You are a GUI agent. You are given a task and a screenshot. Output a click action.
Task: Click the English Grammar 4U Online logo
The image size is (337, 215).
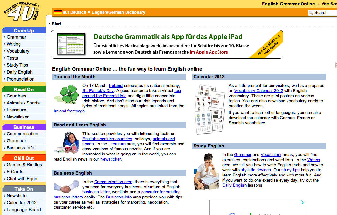(22, 11)
